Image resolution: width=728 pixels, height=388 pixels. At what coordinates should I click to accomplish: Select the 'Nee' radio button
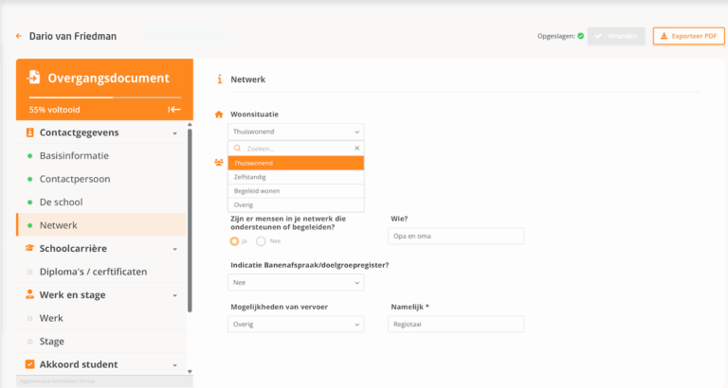click(x=261, y=241)
